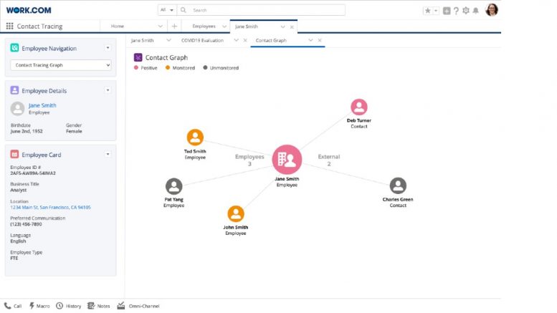The width and height of the screenshot is (557, 313).
Task: Click Pat Yang employee node
Action: (173, 186)
